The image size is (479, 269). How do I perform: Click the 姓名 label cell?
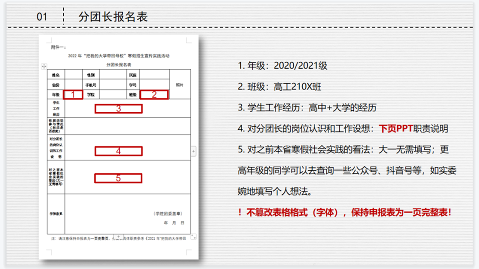pos(56,74)
